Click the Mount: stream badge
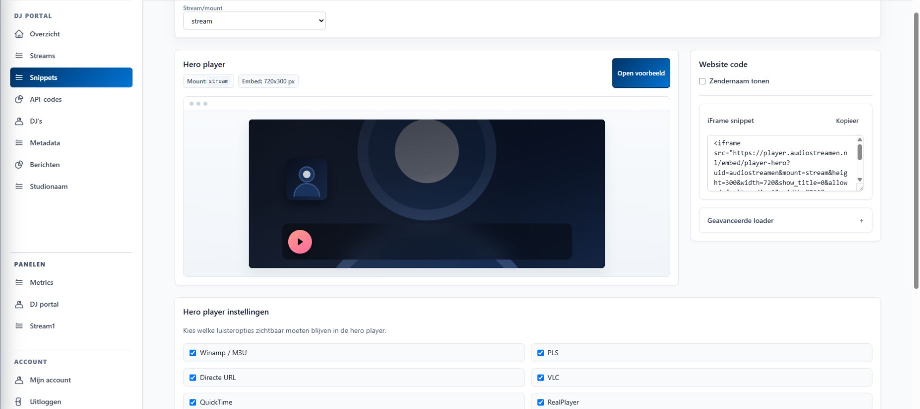Screen dimensions: 920x409 click(208, 81)
